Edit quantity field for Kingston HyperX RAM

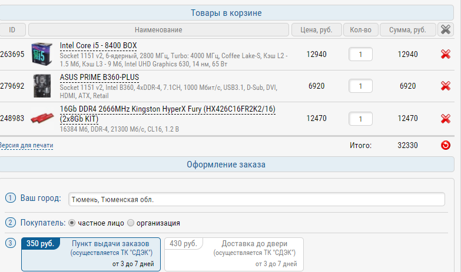pyautogui.click(x=360, y=119)
